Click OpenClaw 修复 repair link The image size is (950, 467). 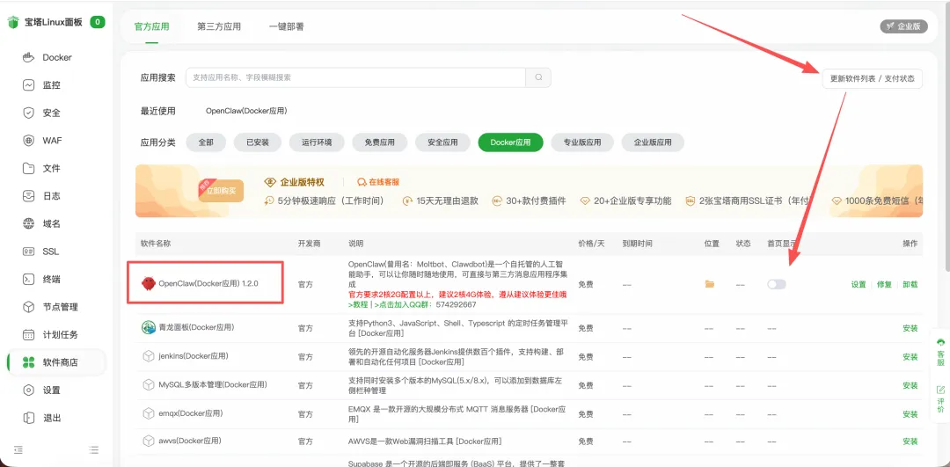tap(884, 284)
